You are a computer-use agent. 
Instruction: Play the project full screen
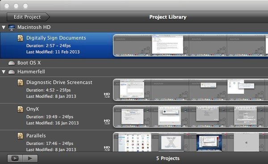pos(15,158)
